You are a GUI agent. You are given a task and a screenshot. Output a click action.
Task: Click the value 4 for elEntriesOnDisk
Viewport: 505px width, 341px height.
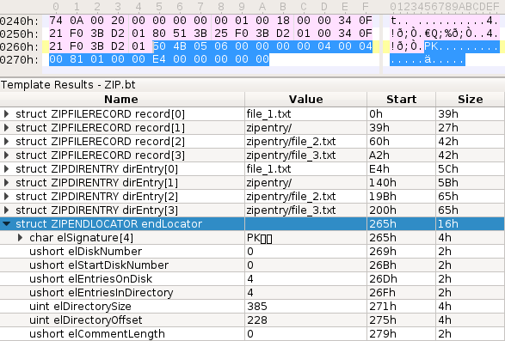click(x=250, y=279)
